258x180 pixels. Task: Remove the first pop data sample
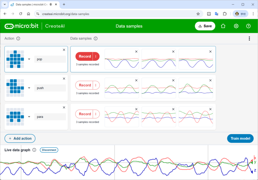pyautogui.click(x=136, y=52)
